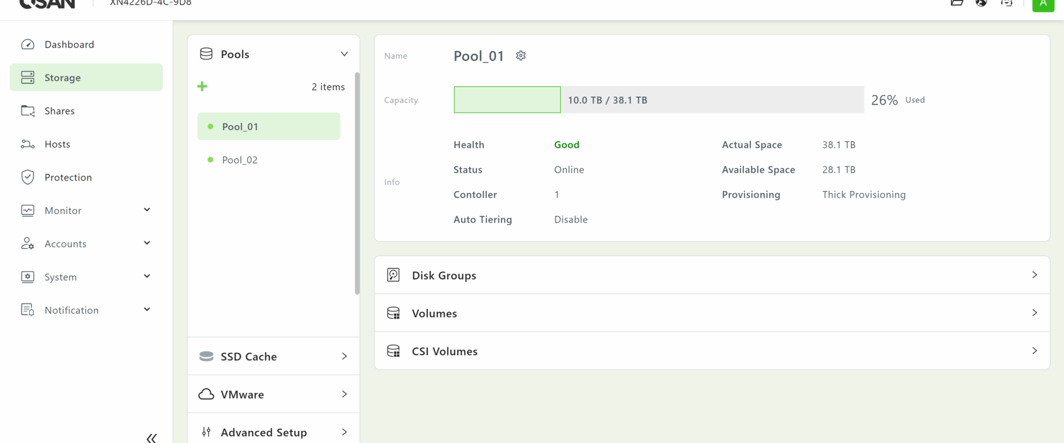Click the green user avatar icon
1064x443 pixels.
1042,4
